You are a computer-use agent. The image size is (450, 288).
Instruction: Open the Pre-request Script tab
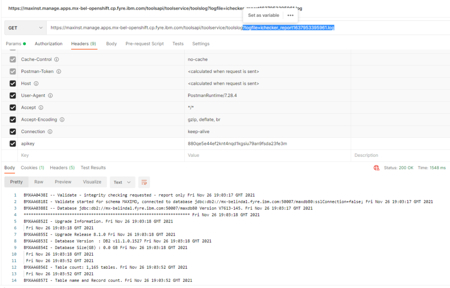click(144, 43)
